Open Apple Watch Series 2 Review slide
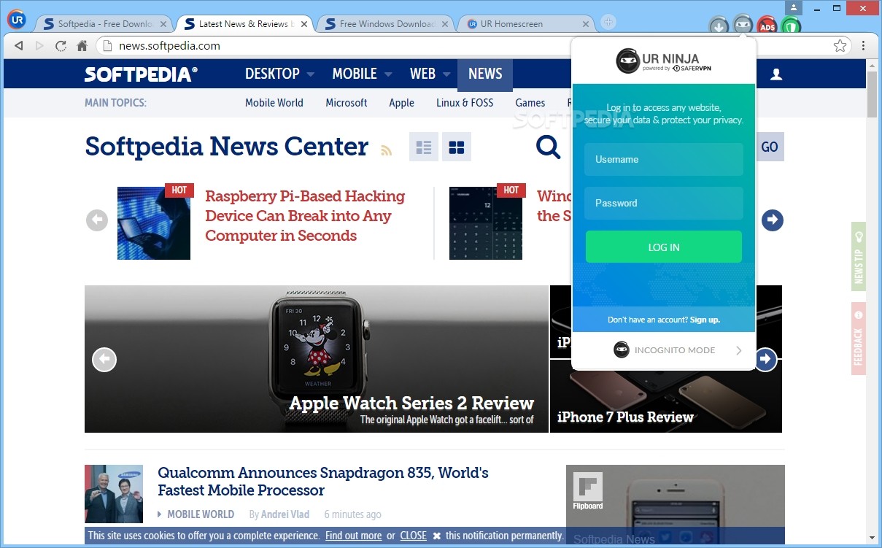Image resolution: width=882 pixels, height=548 pixels. [317, 359]
